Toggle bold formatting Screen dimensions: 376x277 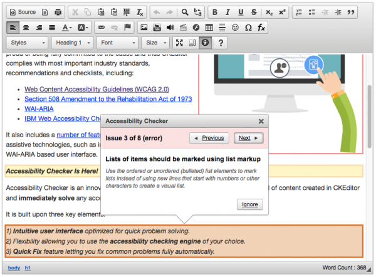(x=215, y=12)
